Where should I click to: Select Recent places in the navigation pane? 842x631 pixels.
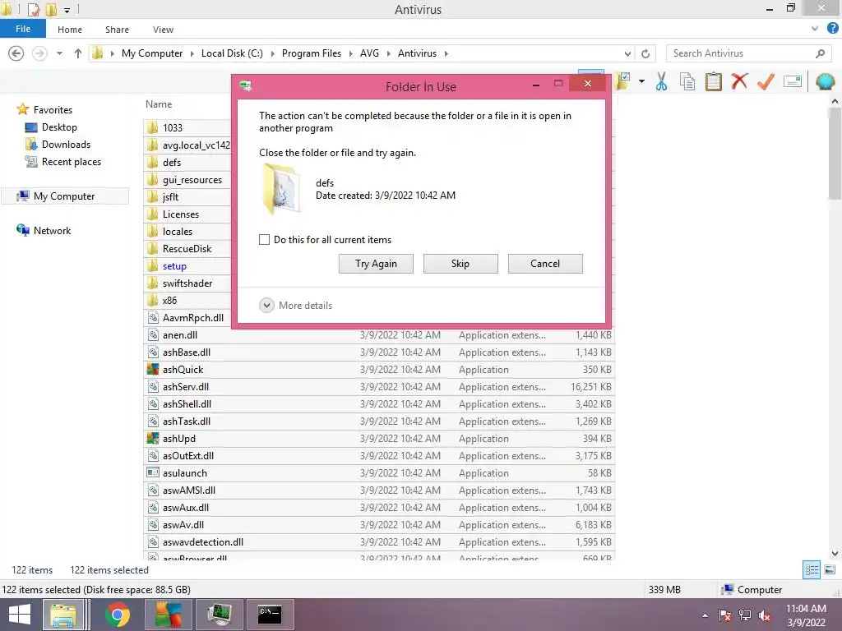click(72, 162)
